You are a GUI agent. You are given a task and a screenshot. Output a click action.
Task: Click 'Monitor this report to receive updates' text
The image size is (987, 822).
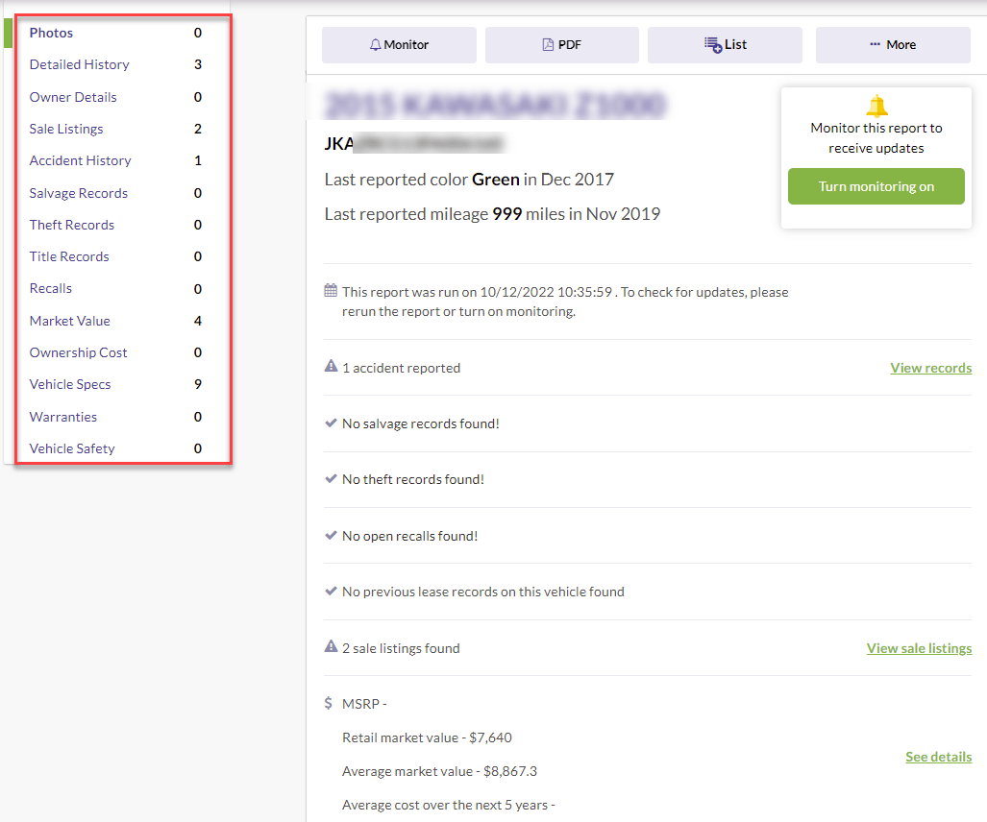[876, 137]
